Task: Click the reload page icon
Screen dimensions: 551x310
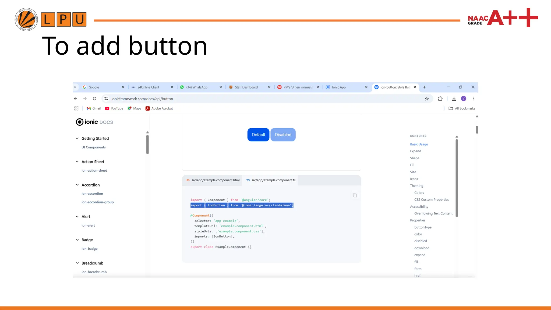Action: 95,99
